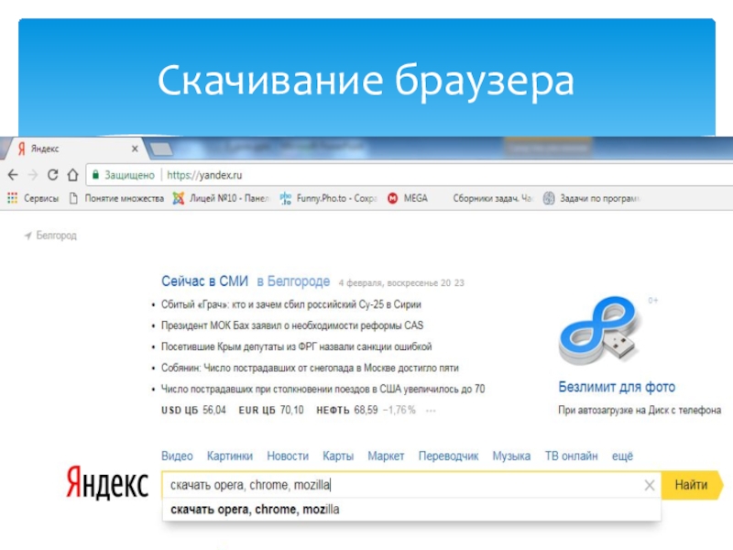This screenshot has width=733, height=550.
Task: Click the EUR ЦБ 70,10 rate
Action: click(x=271, y=410)
